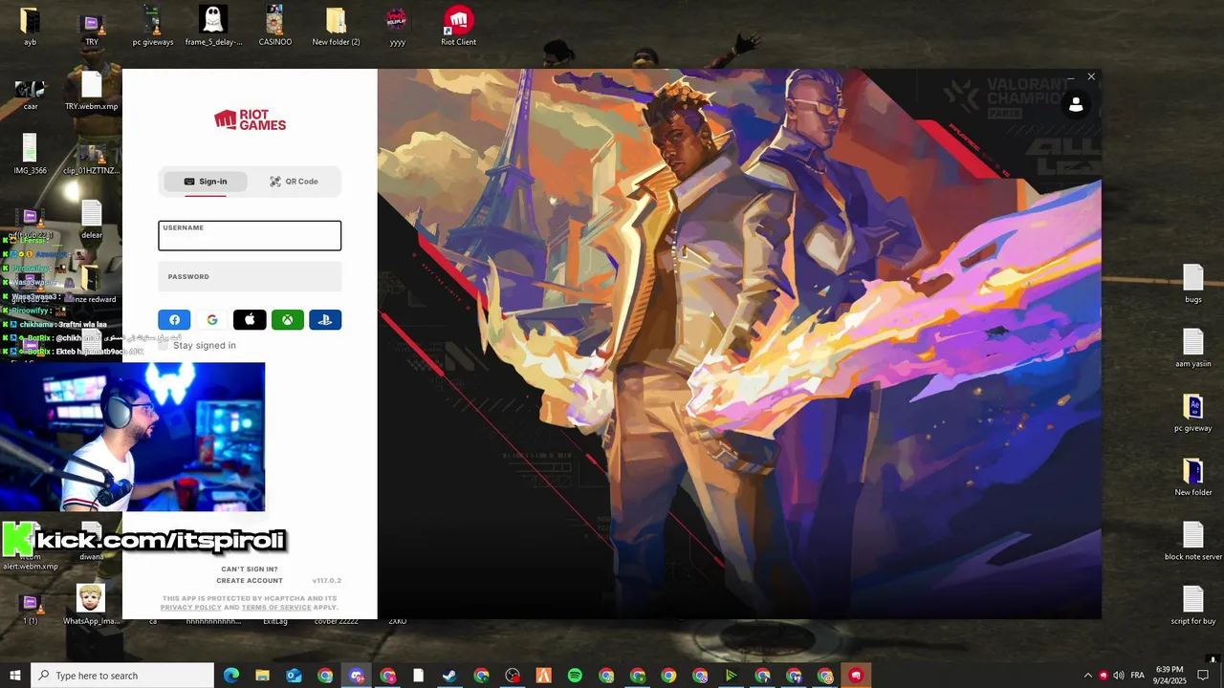Open the volume control in system tray
The width and height of the screenshot is (1224, 688).
1119,676
